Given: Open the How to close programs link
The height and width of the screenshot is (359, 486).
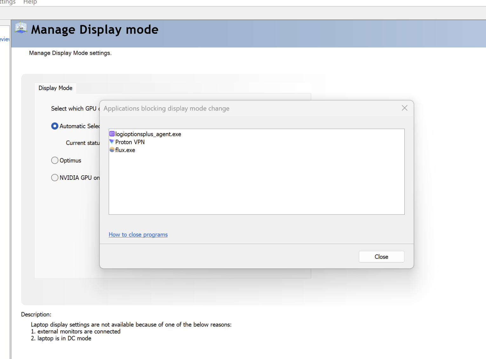Looking at the screenshot, I should (138, 235).
